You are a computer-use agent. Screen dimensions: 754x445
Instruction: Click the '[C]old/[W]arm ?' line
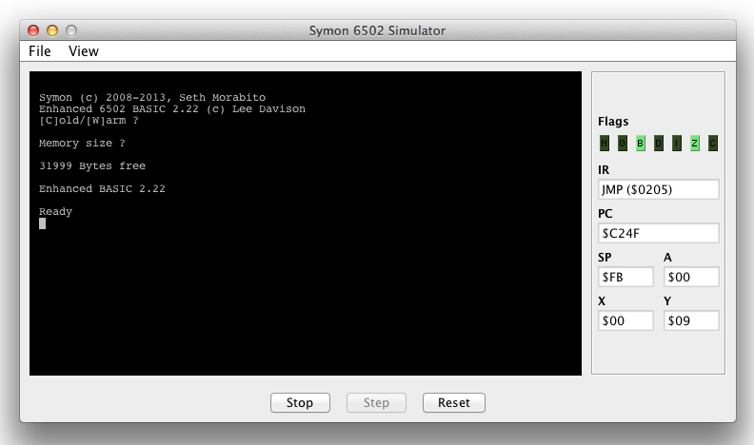[x=89, y=121]
